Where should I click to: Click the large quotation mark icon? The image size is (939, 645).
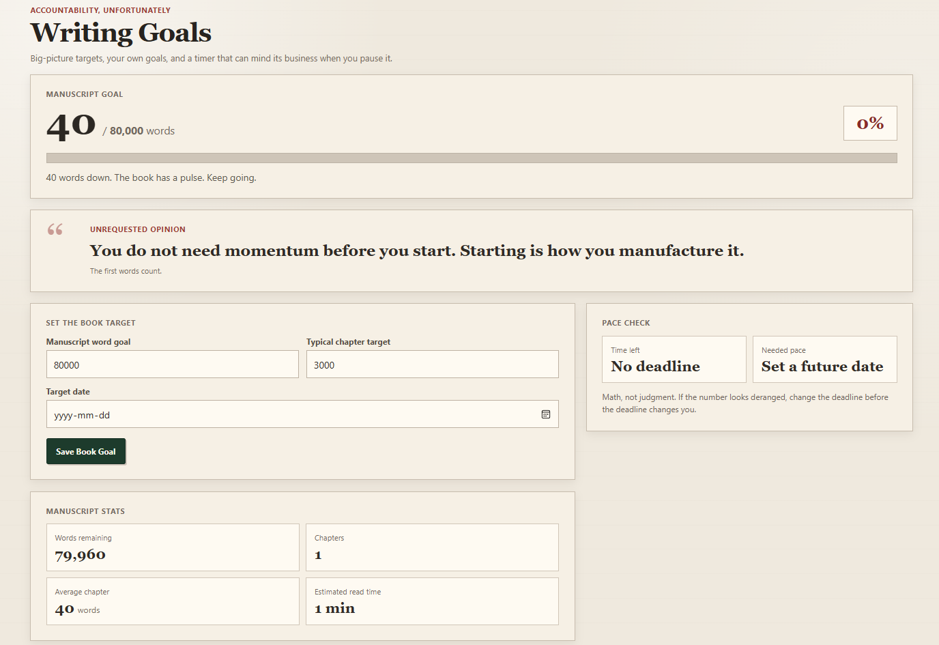[x=55, y=229]
